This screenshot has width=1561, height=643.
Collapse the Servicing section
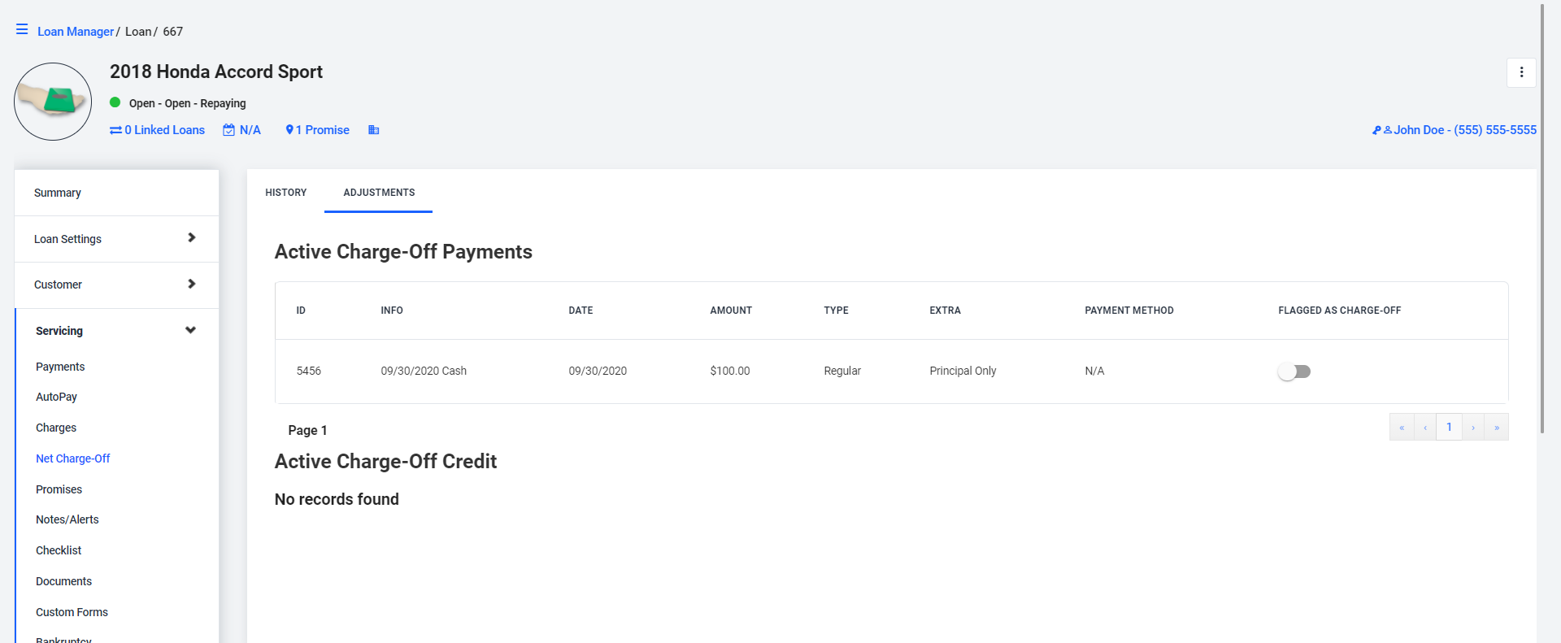coord(116,331)
